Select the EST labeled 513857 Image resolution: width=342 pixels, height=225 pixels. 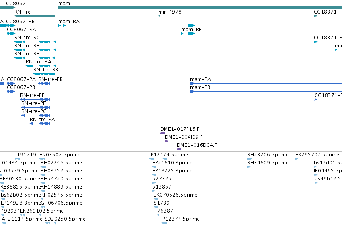(x=162, y=187)
